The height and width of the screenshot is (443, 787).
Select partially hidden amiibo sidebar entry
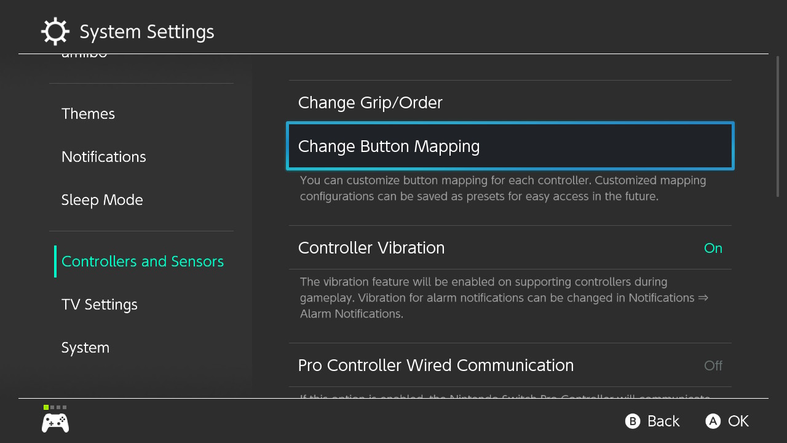coord(84,56)
